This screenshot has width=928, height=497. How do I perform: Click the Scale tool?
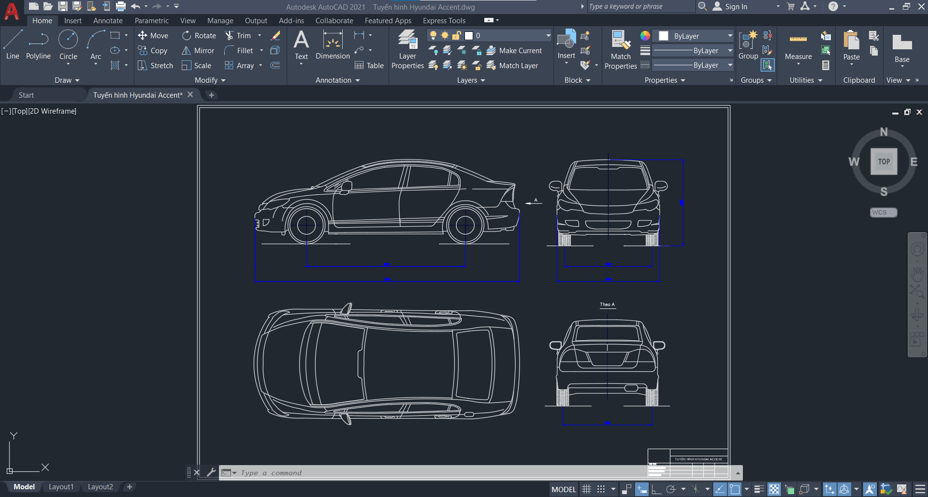pos(197,65)
